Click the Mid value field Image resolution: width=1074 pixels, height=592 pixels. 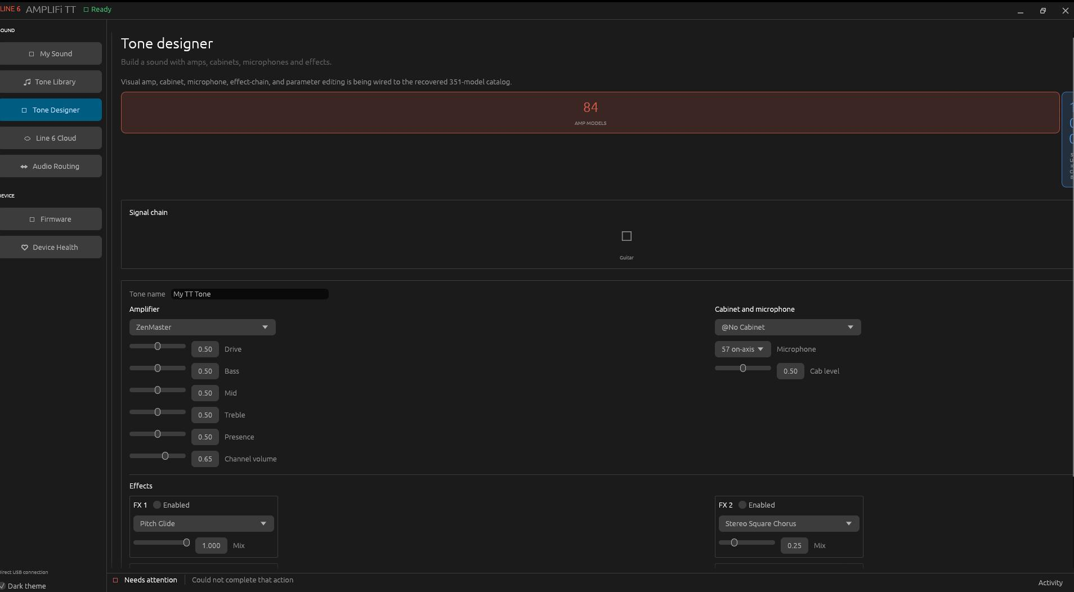[205, 393]
